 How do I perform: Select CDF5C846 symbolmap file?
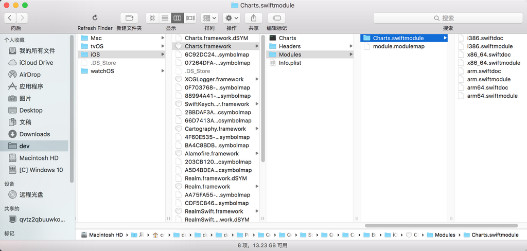(216, 203)
